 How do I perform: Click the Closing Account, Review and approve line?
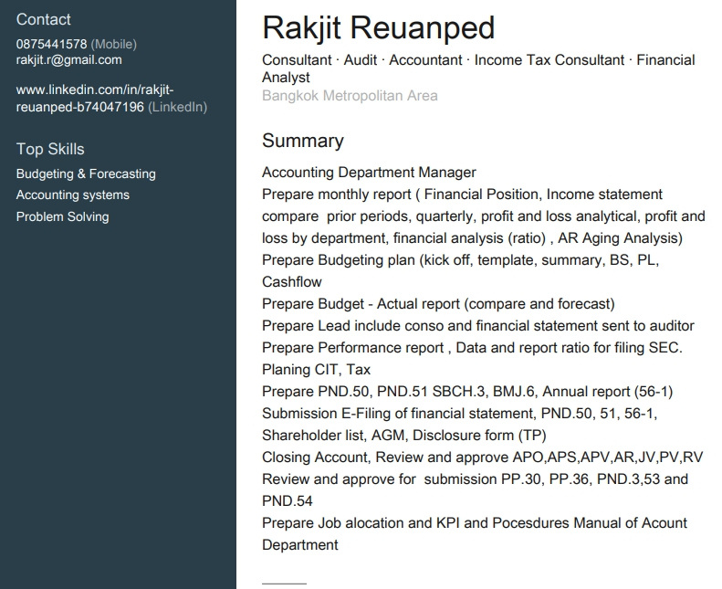(x=483, y=457)
